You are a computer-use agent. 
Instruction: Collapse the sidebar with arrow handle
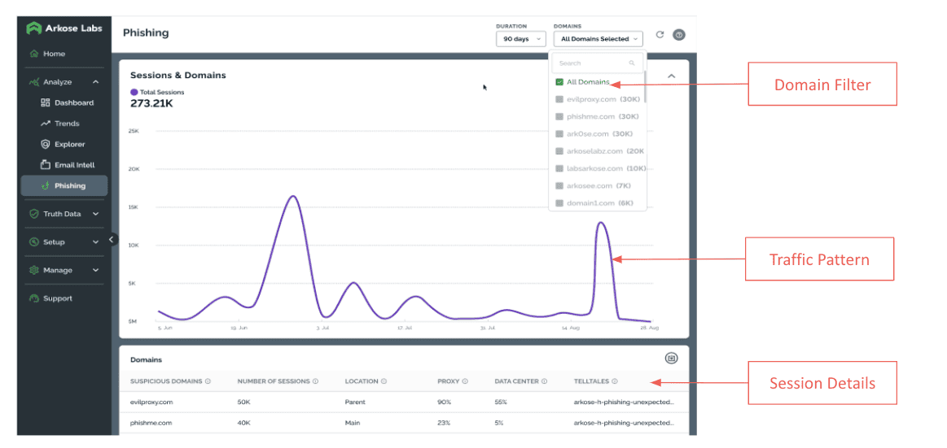(111, 239)
